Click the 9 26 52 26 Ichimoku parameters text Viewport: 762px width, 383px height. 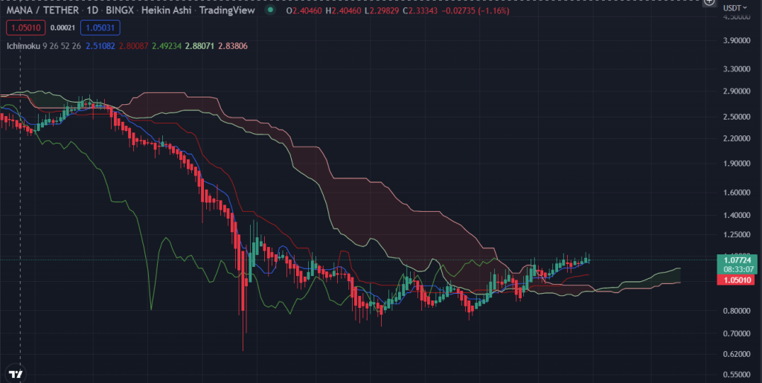pyautogui.click(x=62, y=46)
